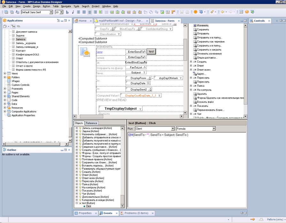
Task: Select the Вложить файл action
Action: (x=205, y=102)
